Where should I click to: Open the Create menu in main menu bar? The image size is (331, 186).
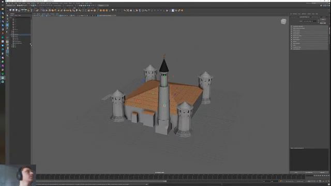[x=16, y=3]
